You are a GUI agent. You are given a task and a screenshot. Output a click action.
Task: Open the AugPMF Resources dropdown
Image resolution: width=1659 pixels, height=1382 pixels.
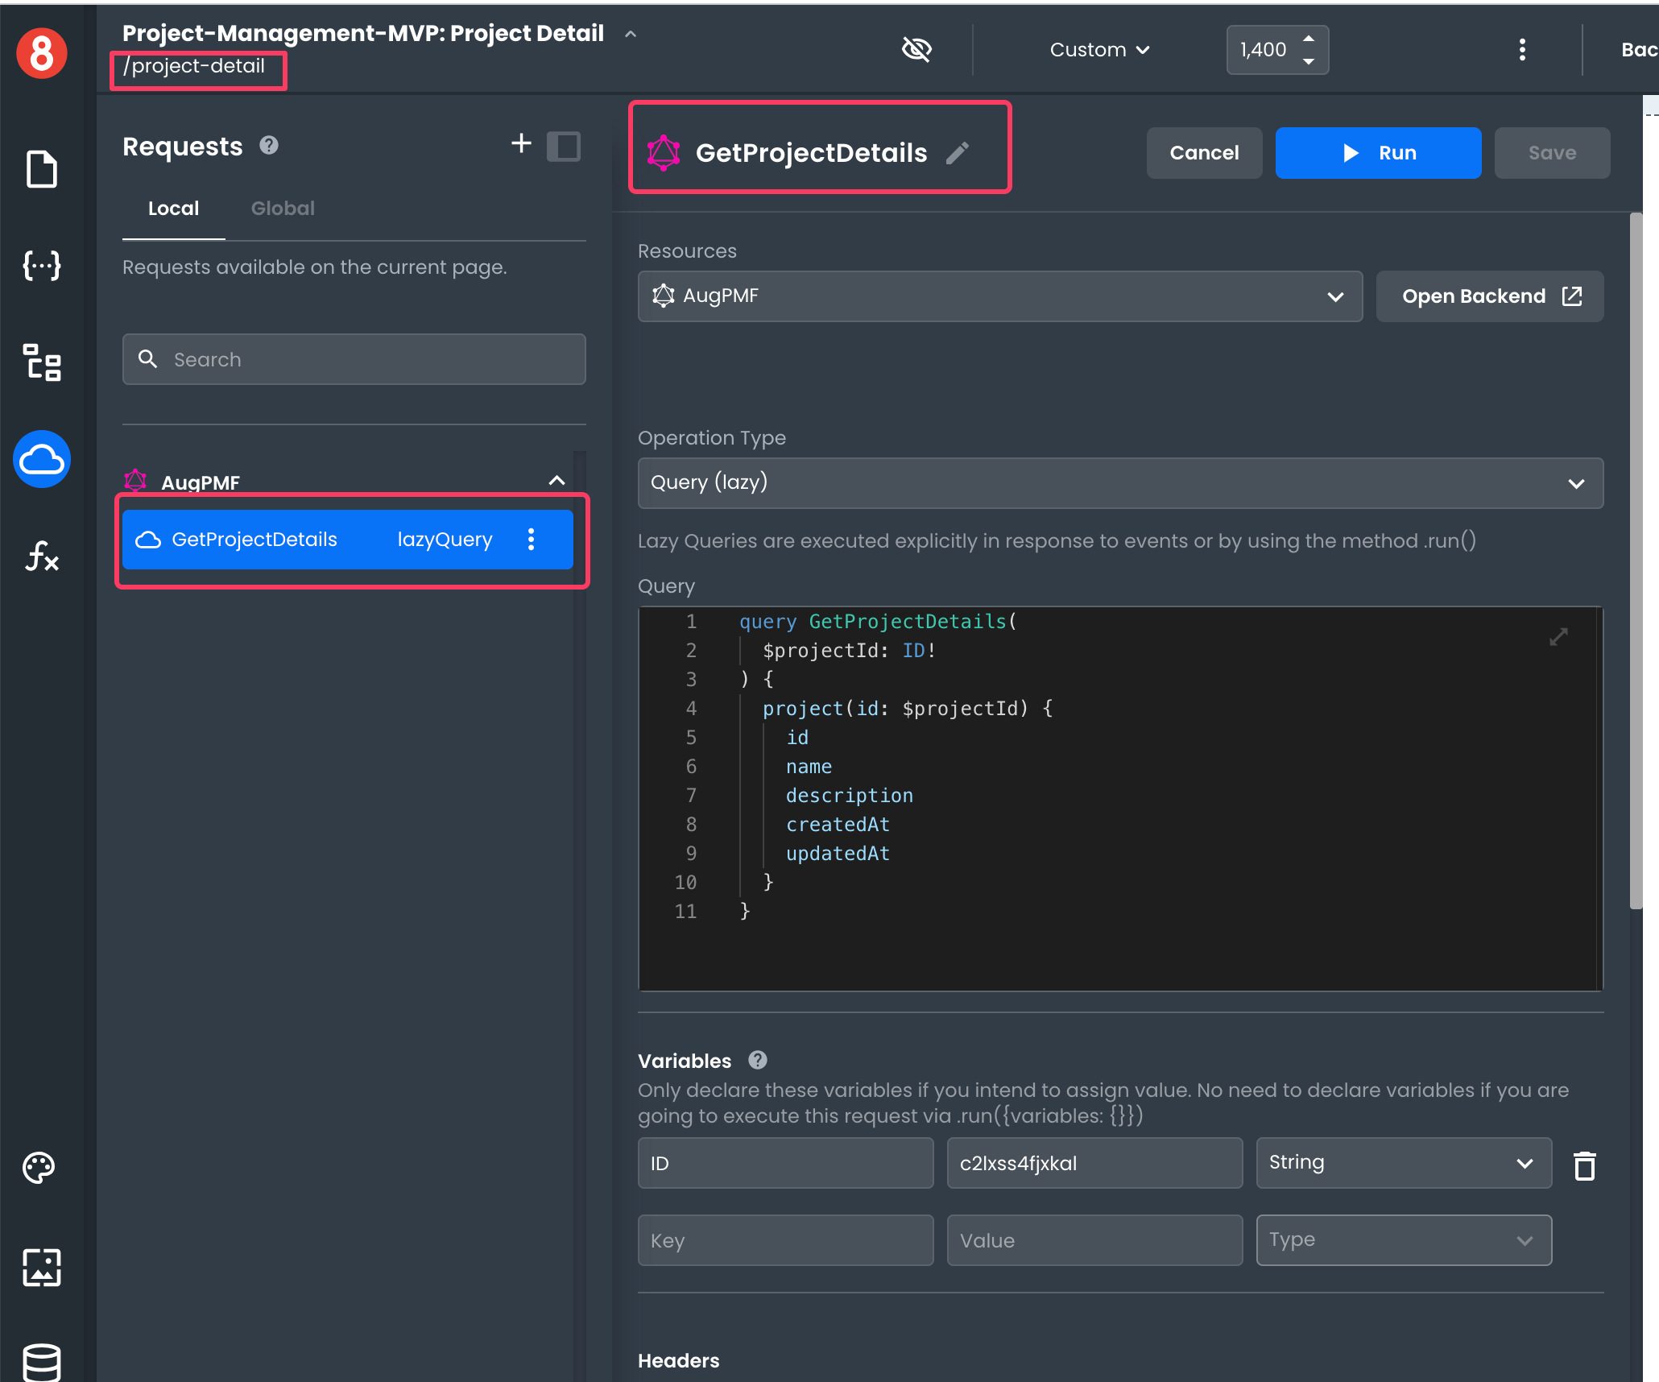(x=999, y=296)
